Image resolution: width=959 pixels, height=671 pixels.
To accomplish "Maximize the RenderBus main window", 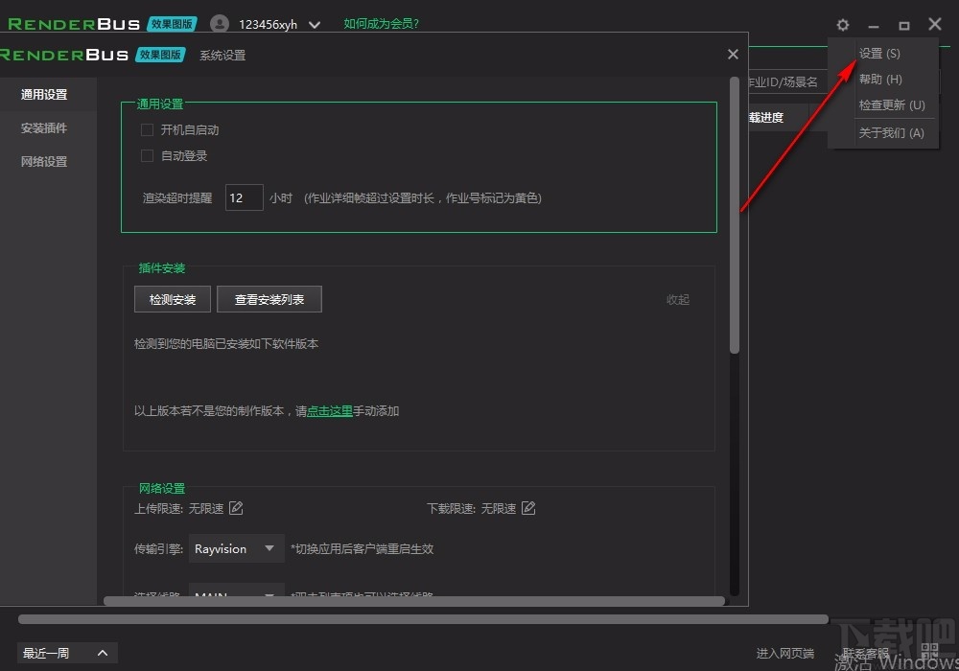I will pos(904,25).
